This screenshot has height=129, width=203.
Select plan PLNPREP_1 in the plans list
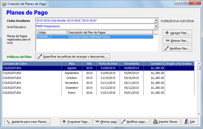click(x=44, y=37)
